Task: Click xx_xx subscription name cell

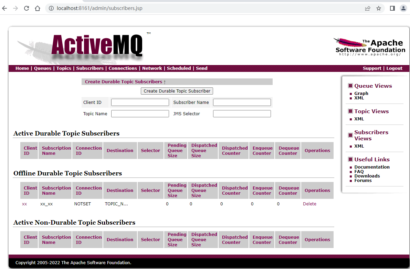Action: pos(46,204)
